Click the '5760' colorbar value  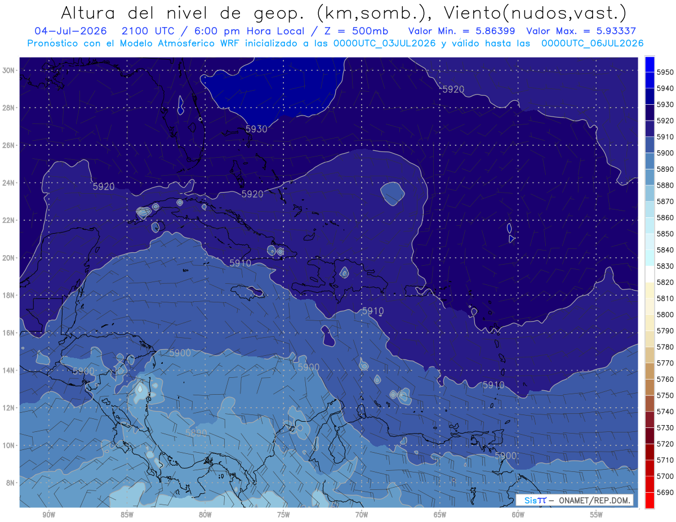[665, 379]
